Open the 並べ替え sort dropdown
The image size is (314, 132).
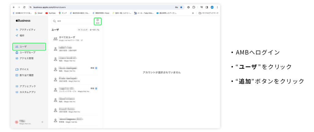[94, 30]
